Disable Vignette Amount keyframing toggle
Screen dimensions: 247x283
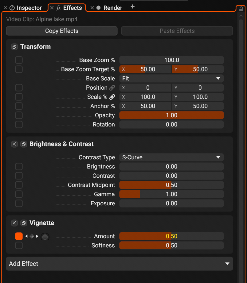(x=19, y=236)
